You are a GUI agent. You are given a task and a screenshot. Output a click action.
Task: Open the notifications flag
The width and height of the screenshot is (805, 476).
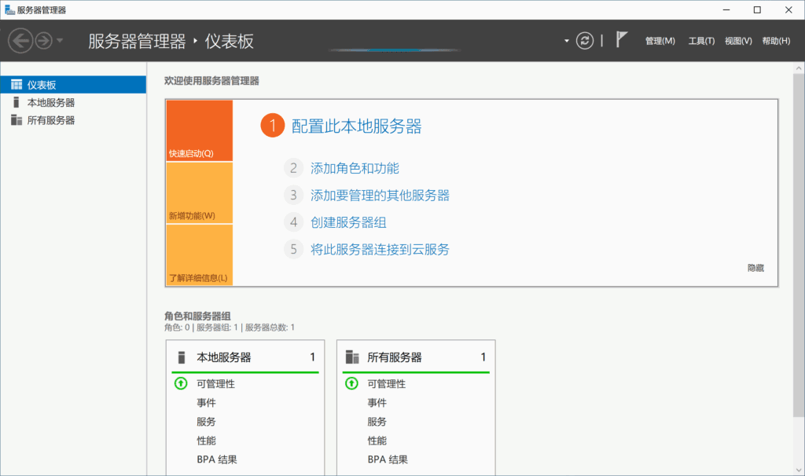pos(620,38)
